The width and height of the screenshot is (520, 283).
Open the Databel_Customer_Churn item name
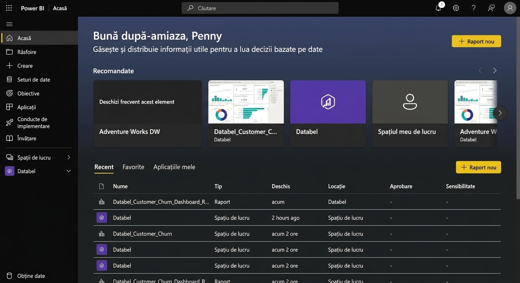143,234
